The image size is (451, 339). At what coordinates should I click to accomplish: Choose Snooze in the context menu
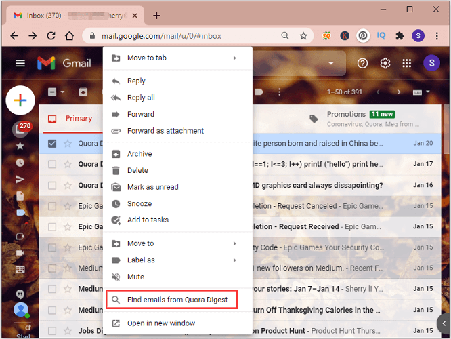point(177,203)
